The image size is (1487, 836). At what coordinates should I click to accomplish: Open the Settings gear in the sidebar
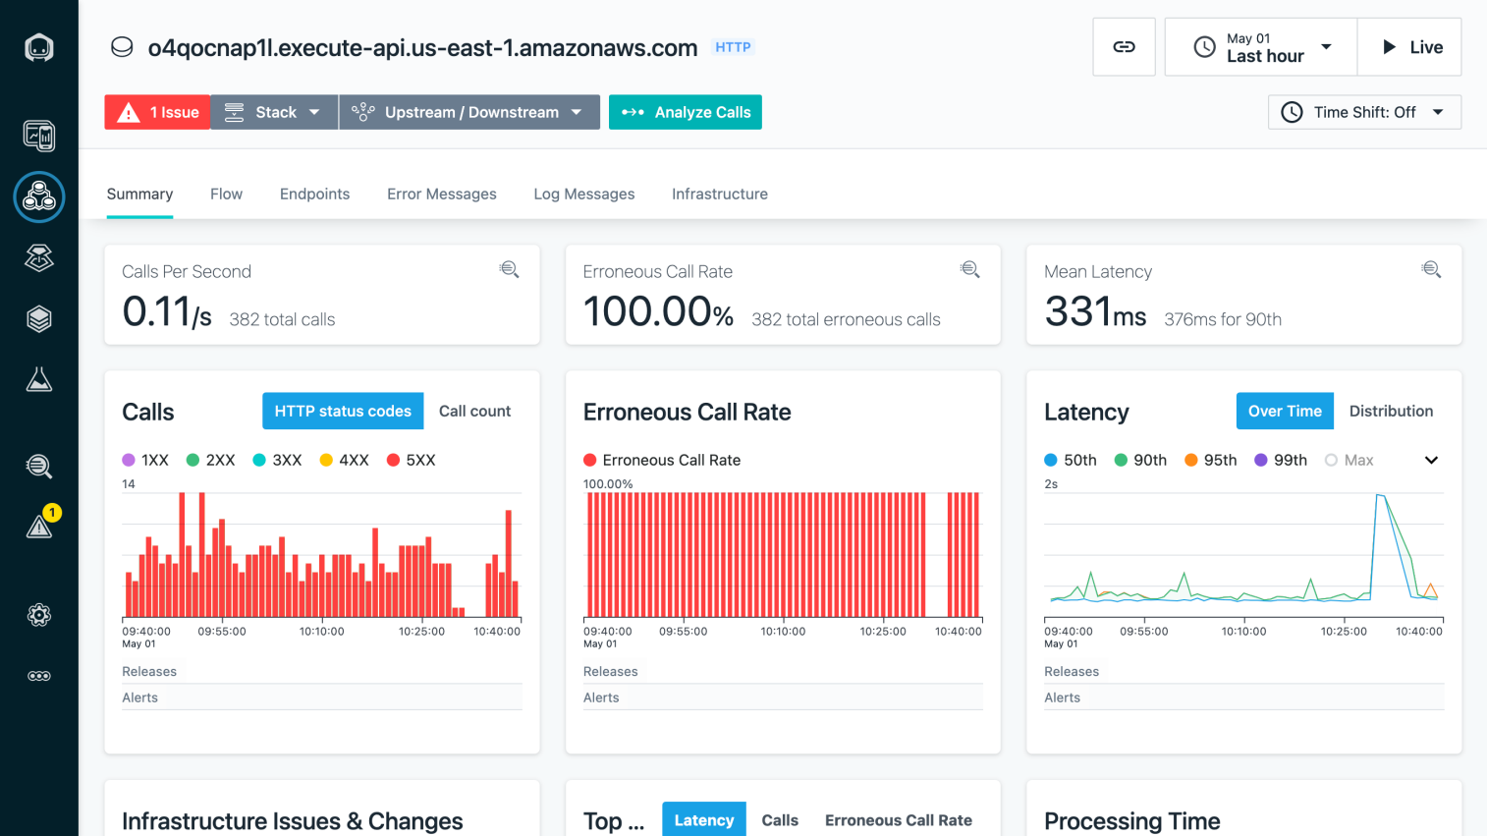point(38,615)
